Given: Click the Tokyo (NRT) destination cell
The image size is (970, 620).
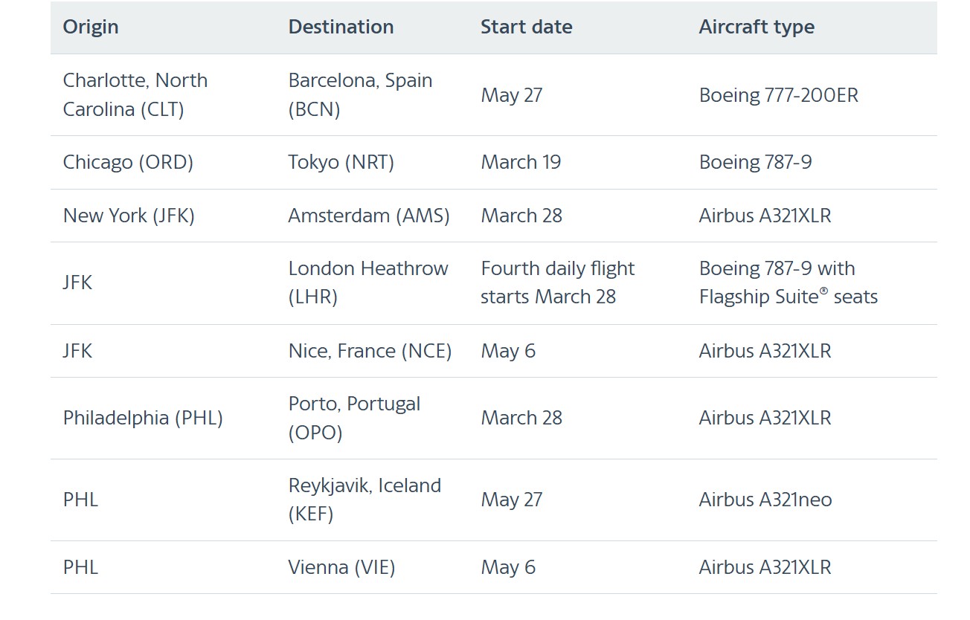Looking at the screenshot, I should point(341,162).
